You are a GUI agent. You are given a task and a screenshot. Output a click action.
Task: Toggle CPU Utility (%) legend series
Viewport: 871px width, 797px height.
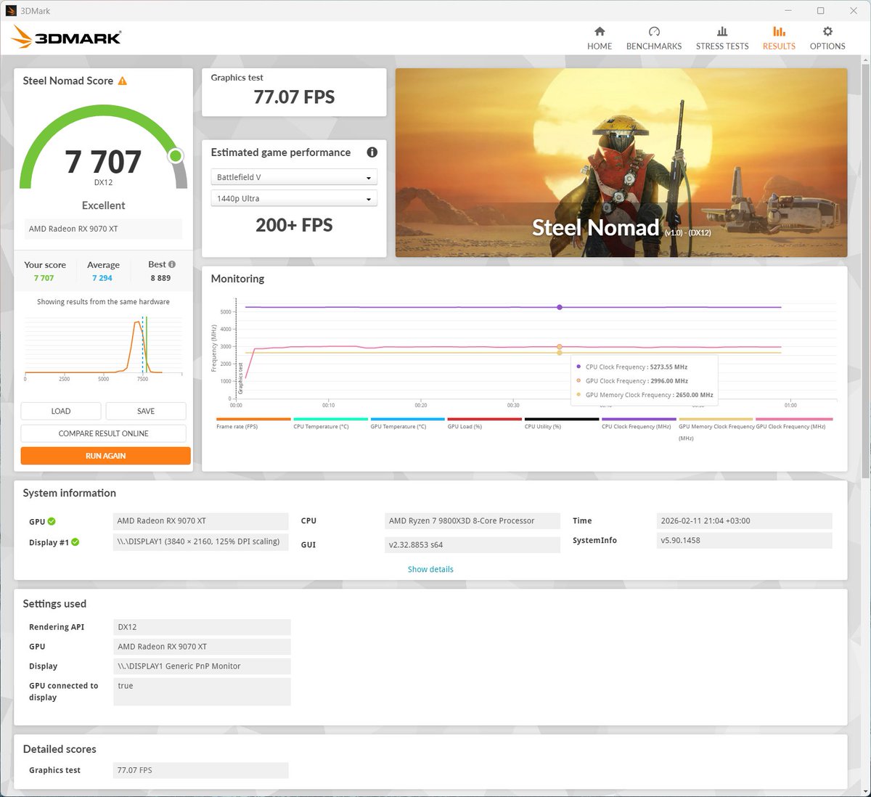tap(561, 422)
